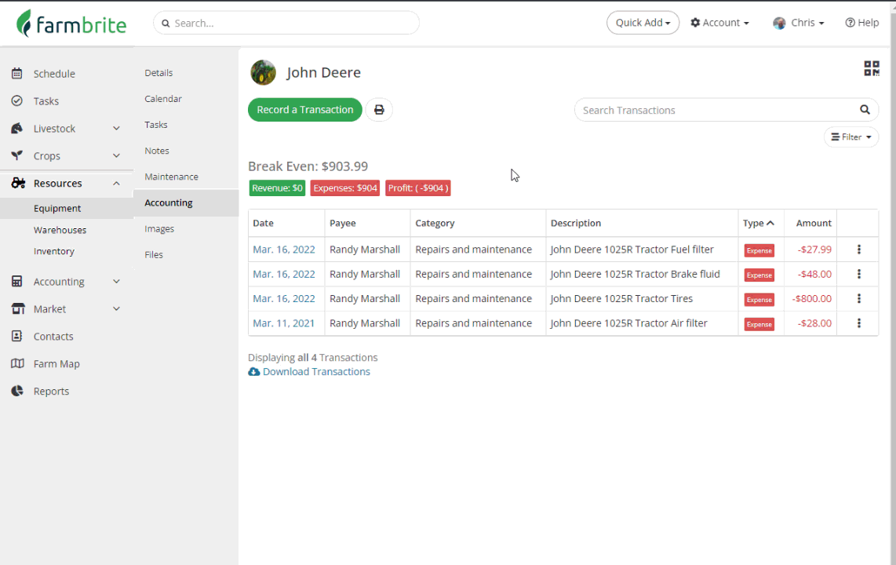Click the John Deere tractor avatar
The height and width of the screenshot is (565, 896).
(263, 72)
